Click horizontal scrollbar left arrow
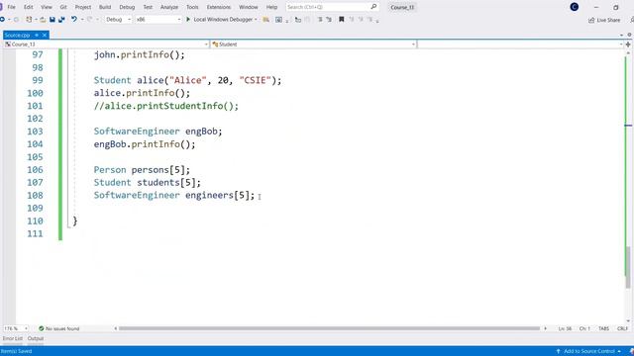634x356 pixels. coord(116,328)
